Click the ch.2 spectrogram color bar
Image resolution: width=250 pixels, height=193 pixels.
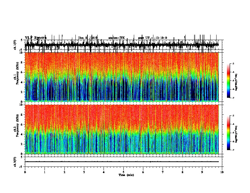point(228,133)
